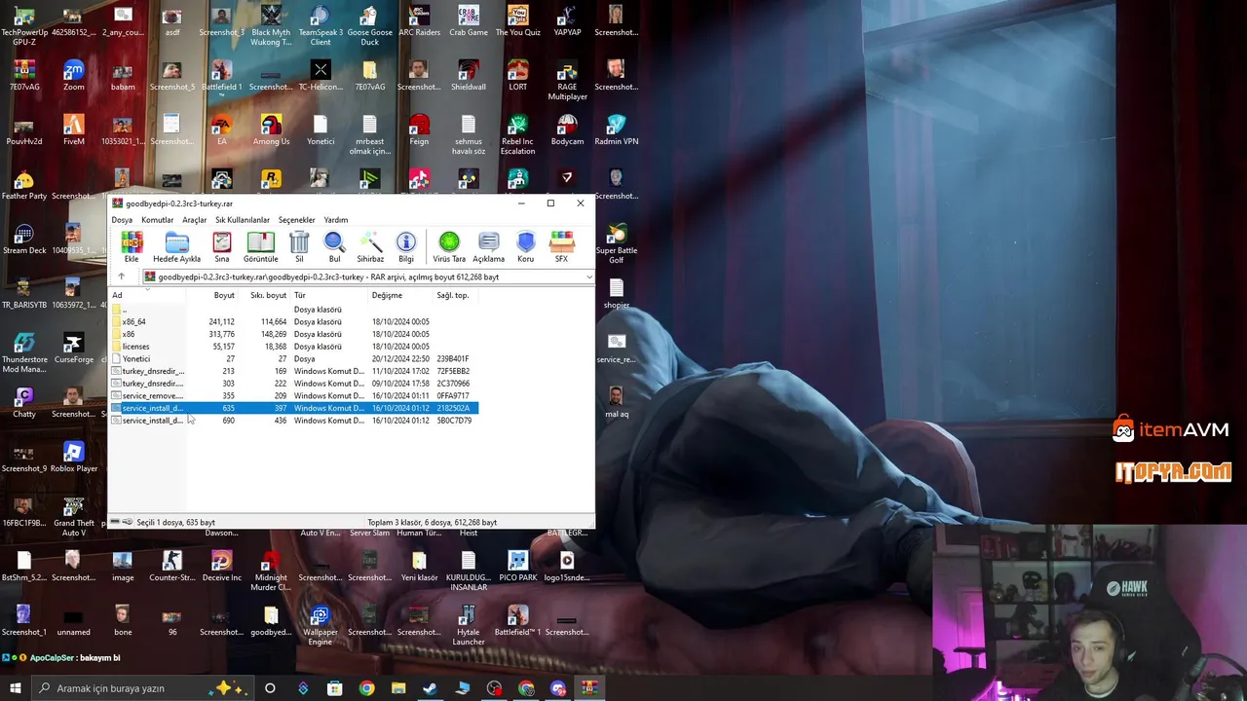
Task: Launch the Sihirbaz (Wizard) wand icon
Action: point(370,247)
